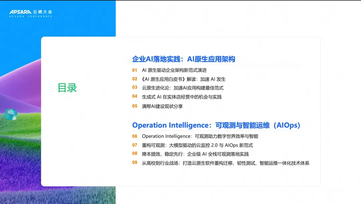The height and width of the screenshot is (204, 361).
Task: Click the orange number 03
Action: point(135,87)
